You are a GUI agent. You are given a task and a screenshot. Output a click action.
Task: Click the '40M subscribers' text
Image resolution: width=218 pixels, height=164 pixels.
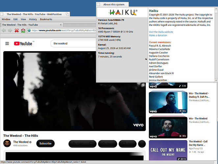click(x=20, y=145)
